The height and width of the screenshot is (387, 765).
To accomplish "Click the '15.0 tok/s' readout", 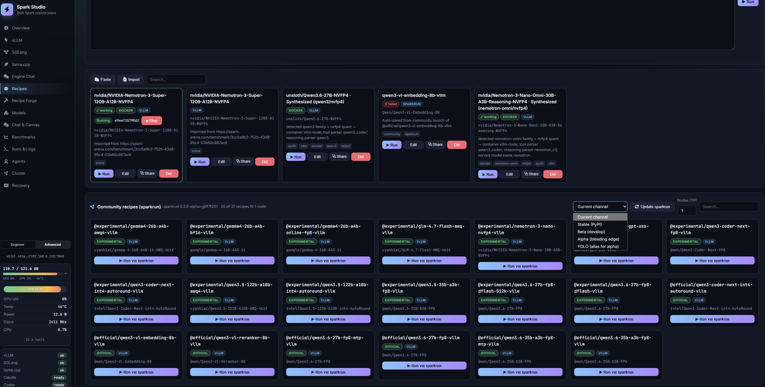I will [x=35, y=340].
